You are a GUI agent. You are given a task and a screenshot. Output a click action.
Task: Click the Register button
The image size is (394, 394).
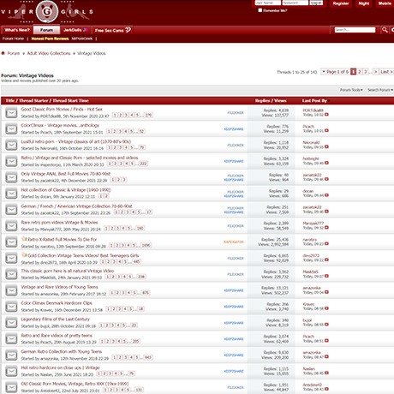tap(341, 3)
